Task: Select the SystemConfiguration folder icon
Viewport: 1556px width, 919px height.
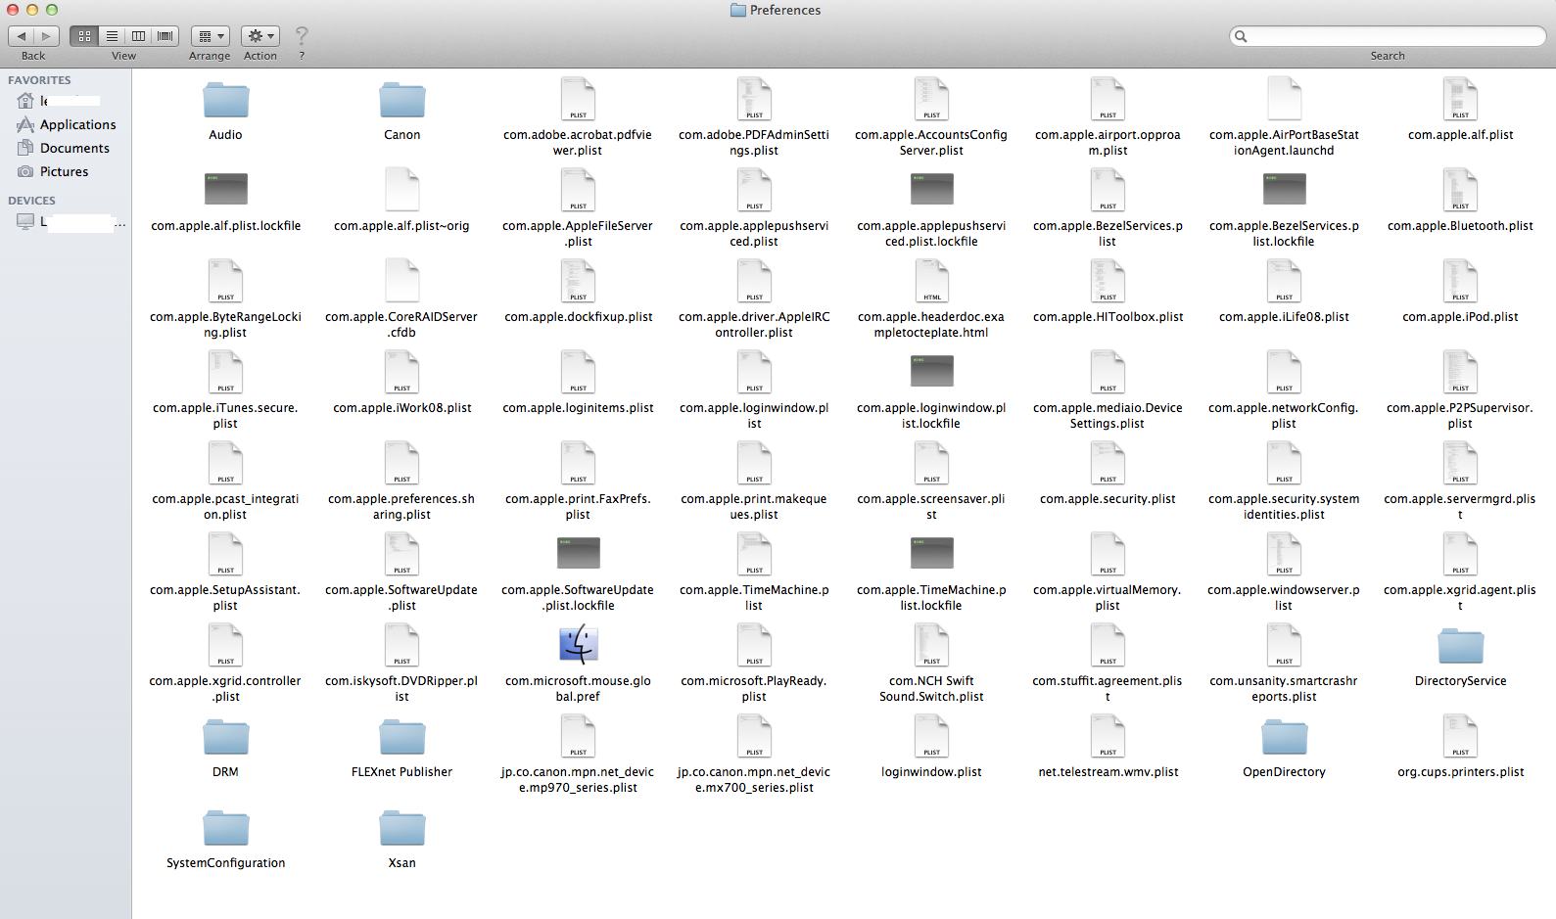Action: [226, 828]
